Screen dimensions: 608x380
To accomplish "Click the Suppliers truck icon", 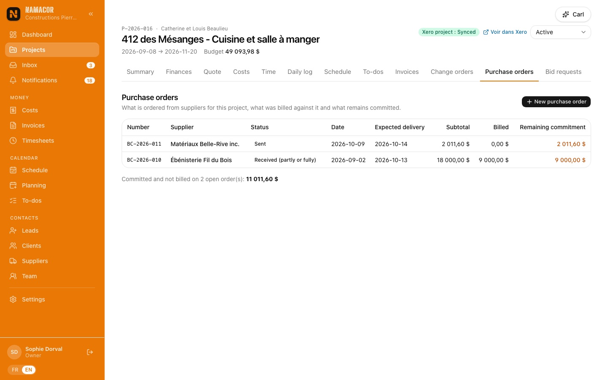I will click(13, 261).
